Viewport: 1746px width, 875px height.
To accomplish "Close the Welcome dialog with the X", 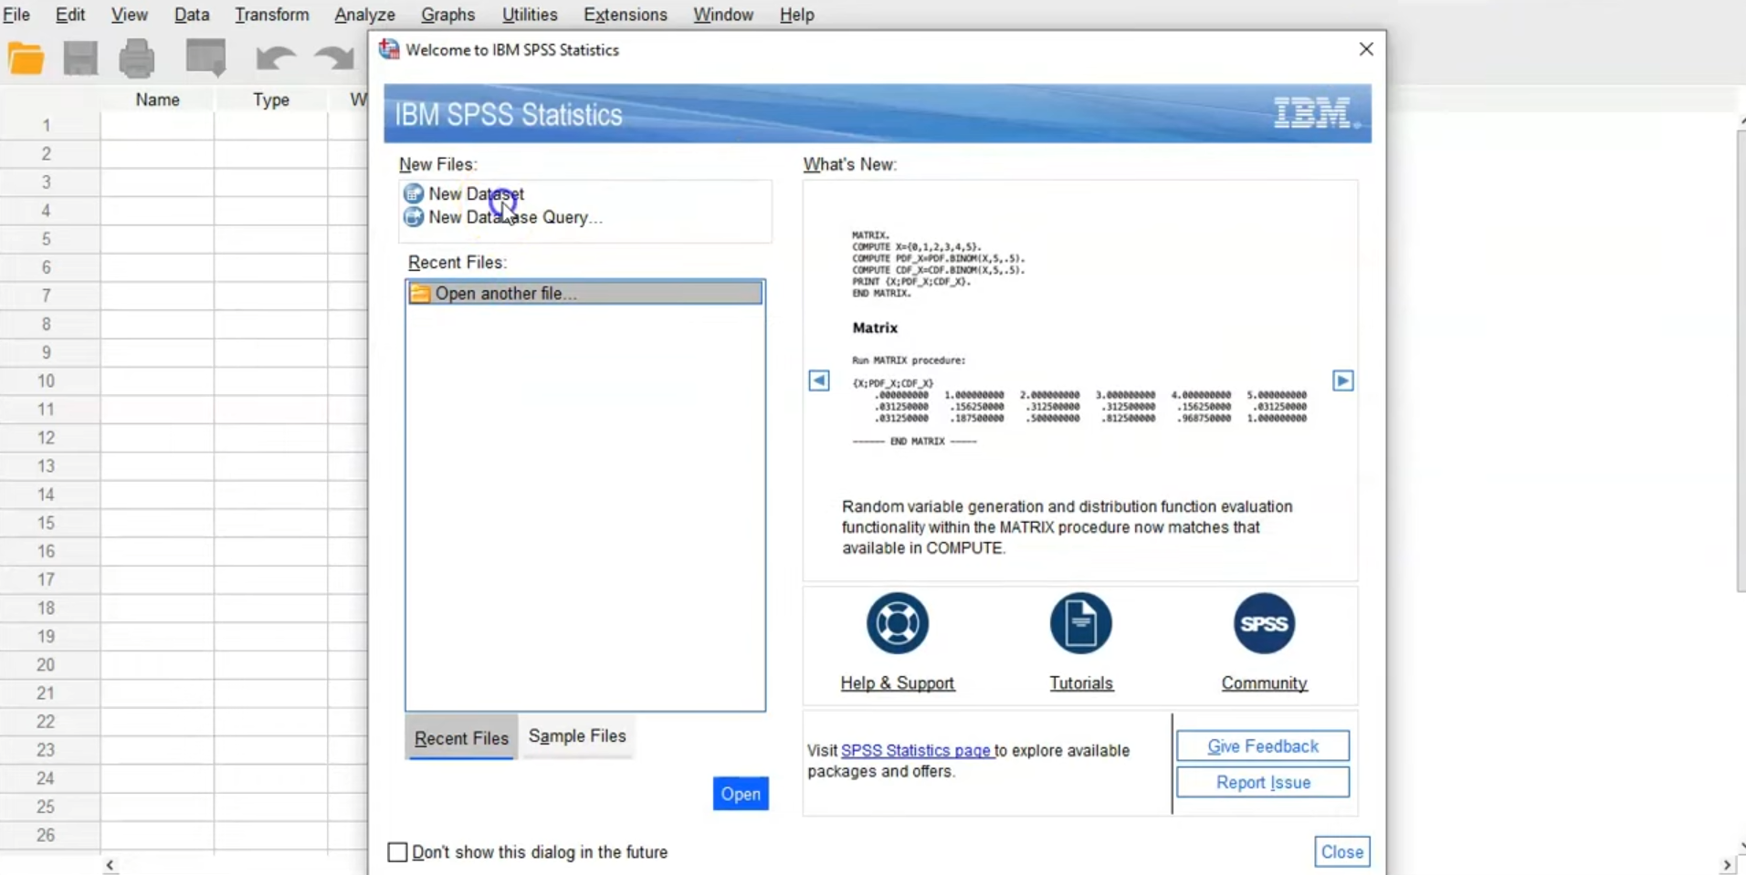I will [1366, 49].
